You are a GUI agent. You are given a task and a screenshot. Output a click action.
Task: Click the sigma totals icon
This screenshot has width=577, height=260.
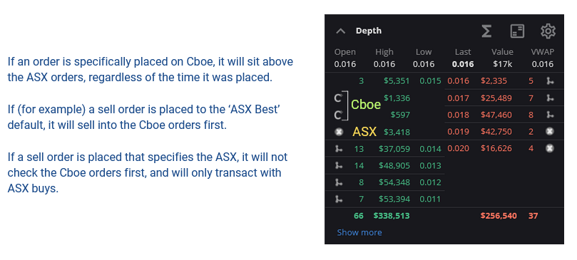[x=486, y=31]
